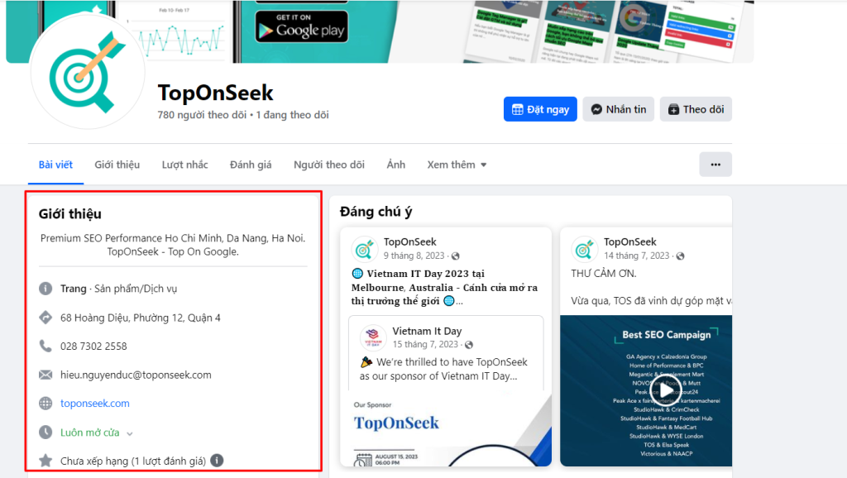This screenshot has width=847, height=478.
Task: Open the Vietnam IT Day sponsor image
Action: [446, 430]
